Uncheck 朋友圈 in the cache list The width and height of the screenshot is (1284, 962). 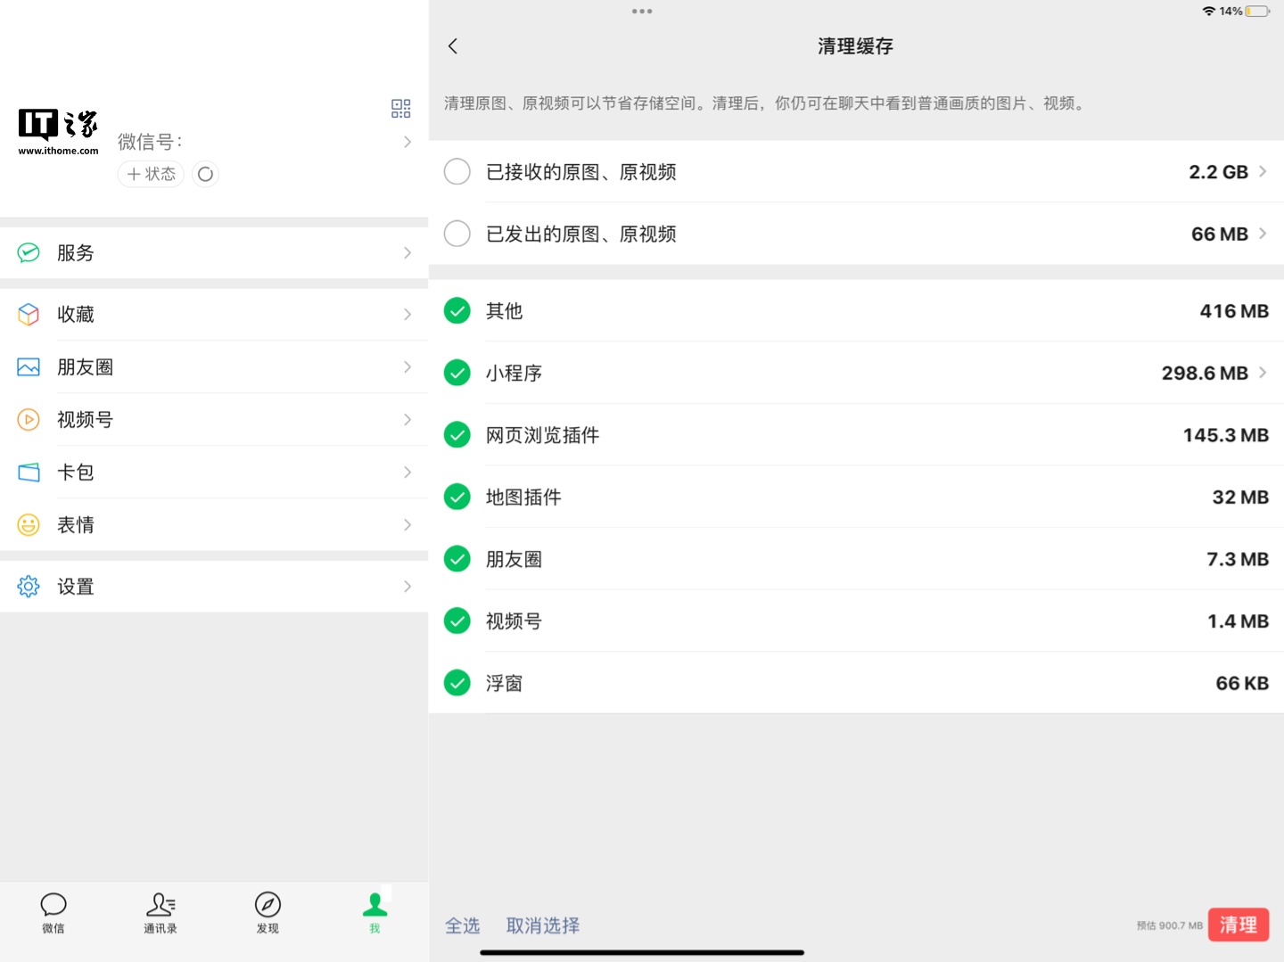457,559
